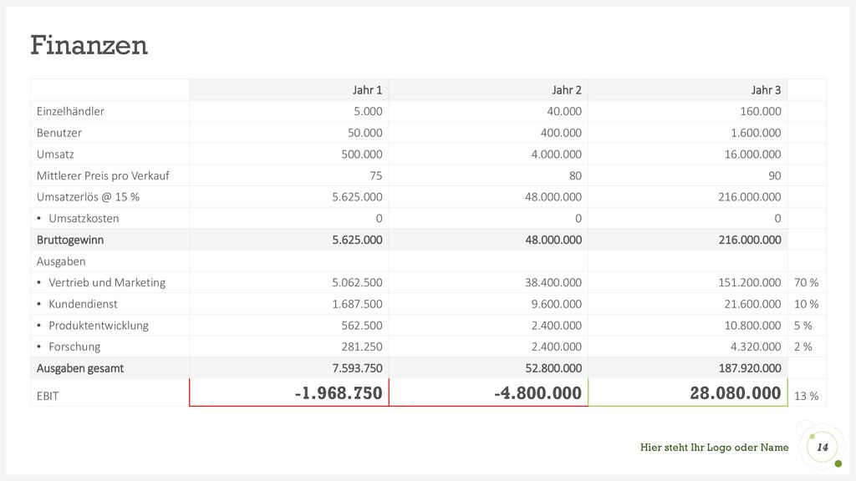This screenshot has width=856, height=481.
Task: Click the Bruttogewinn row label
Action: coord(70,240)
